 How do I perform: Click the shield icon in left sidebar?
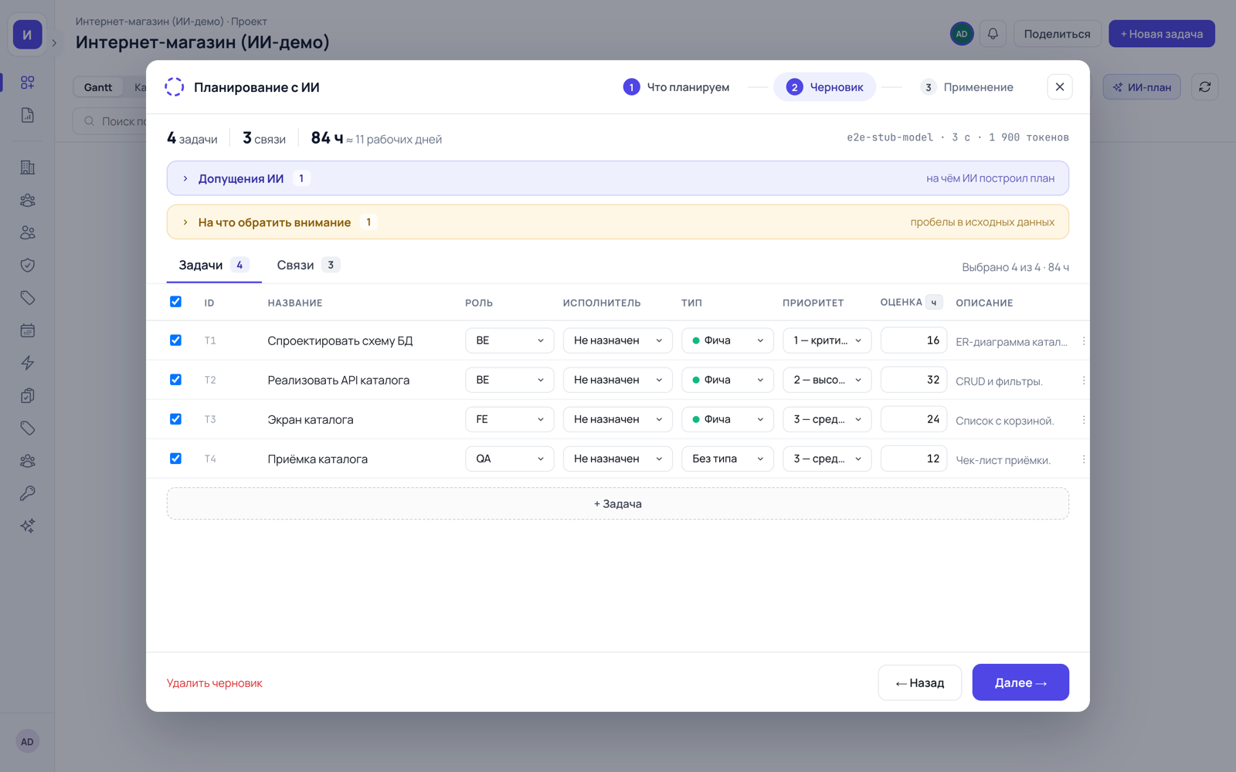[x=28, y=265]
